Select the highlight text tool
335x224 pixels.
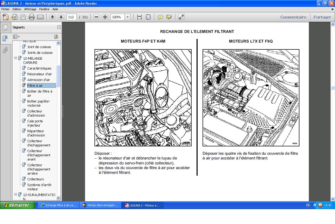(x=169, y=17)
